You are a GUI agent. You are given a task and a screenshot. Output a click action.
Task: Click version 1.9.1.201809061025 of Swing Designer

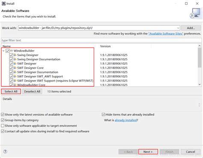point(113,55)
